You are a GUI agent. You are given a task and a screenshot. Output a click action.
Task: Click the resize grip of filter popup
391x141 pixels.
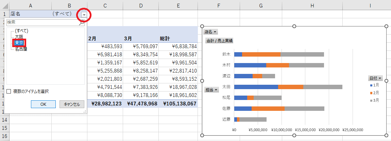click(85, 111)
